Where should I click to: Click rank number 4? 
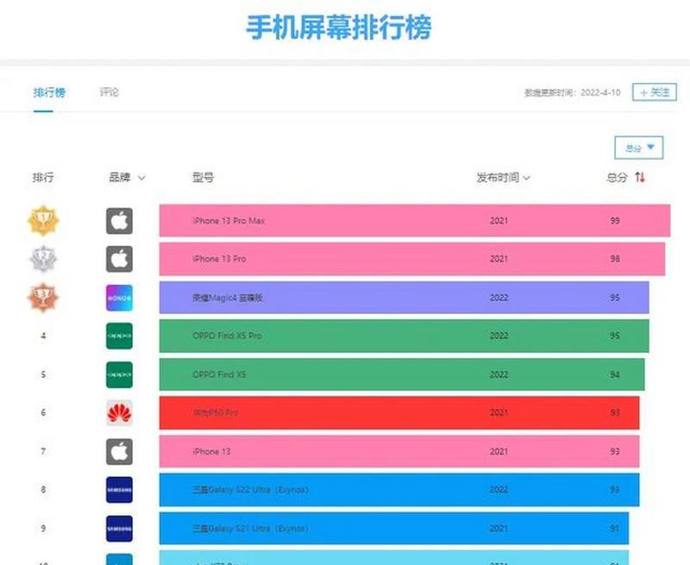(43, 336)
